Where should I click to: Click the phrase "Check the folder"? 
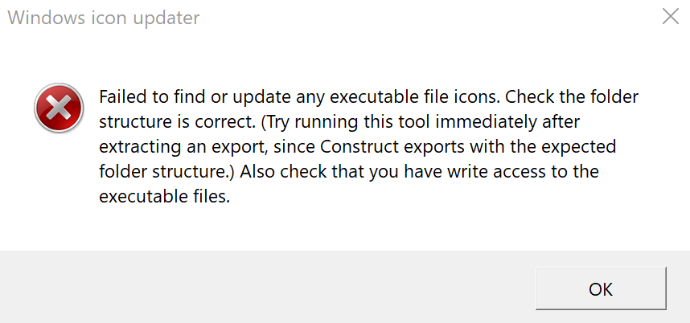(572, 96)
